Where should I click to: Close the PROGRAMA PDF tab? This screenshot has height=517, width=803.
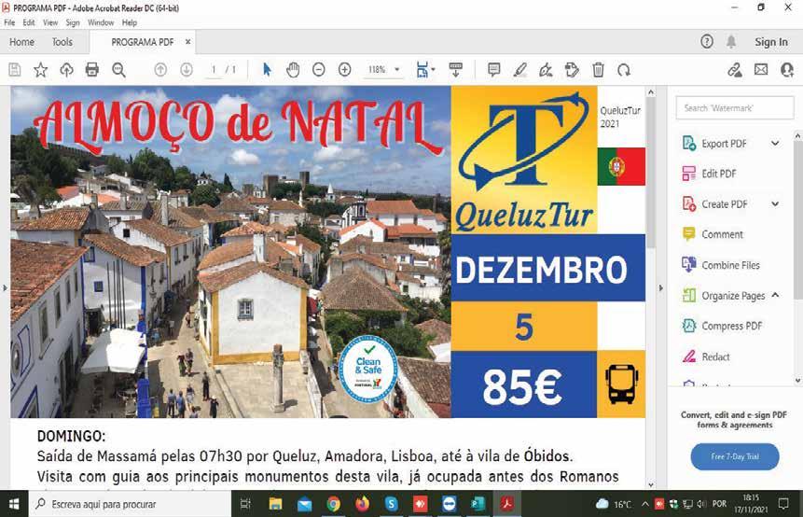click(188, 41)
